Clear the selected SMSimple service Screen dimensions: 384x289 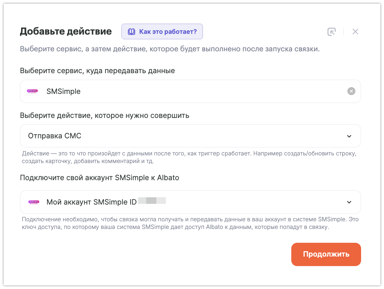pos(351,91)
